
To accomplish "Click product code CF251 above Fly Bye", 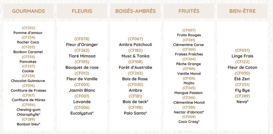I will coord(242,85).
